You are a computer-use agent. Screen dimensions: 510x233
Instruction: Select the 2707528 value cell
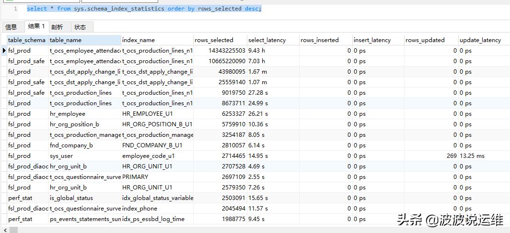(220, 166)
